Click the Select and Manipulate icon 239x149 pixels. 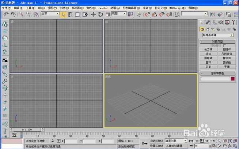139,15
